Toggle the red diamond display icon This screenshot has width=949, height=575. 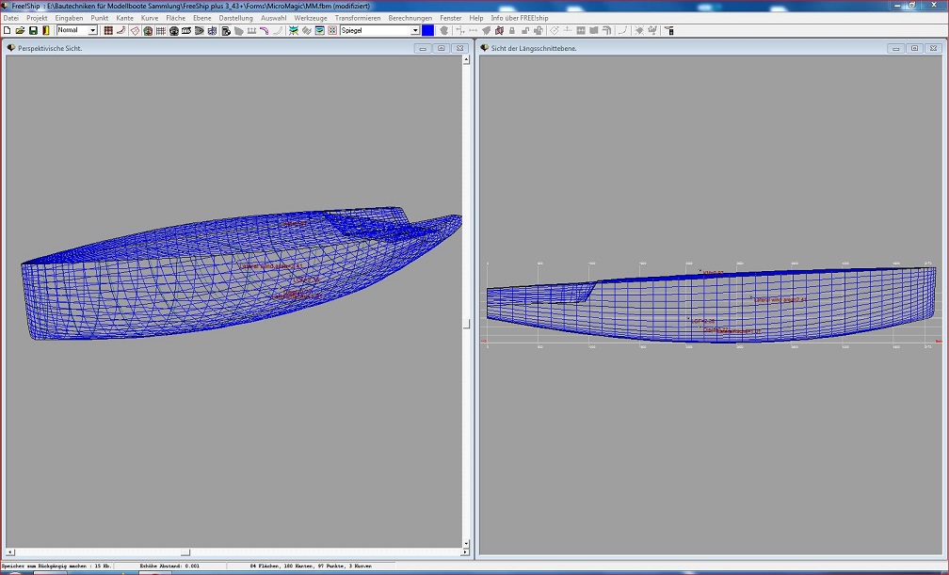[x=135, y=31]
